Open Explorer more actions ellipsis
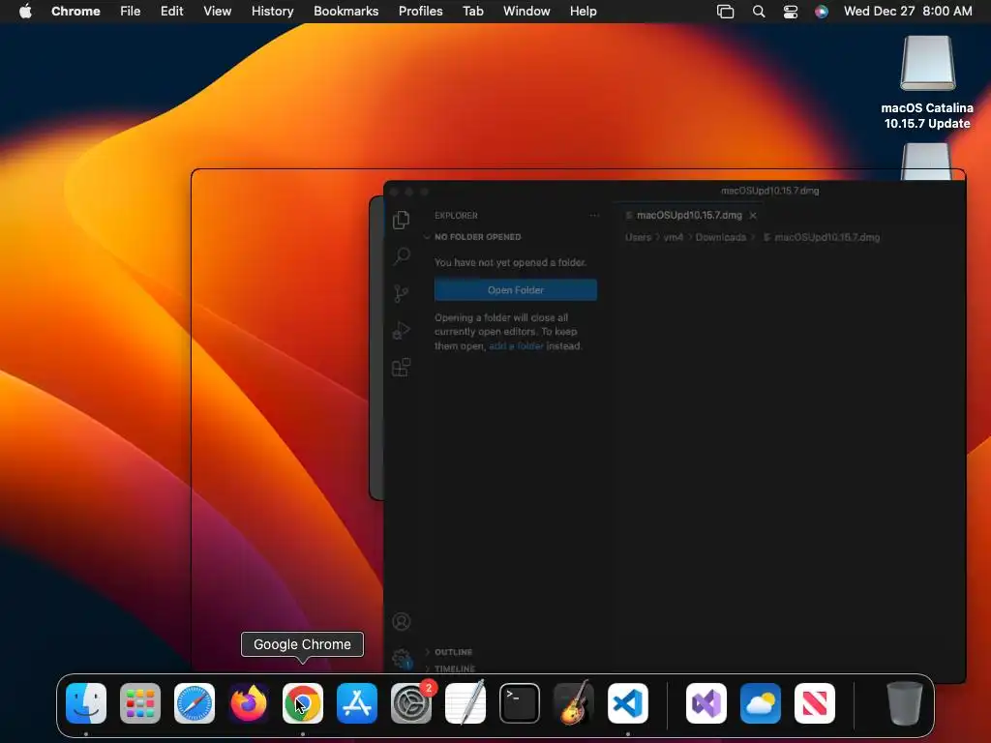This screenshot has height=743, width=991. pos(594,216)
